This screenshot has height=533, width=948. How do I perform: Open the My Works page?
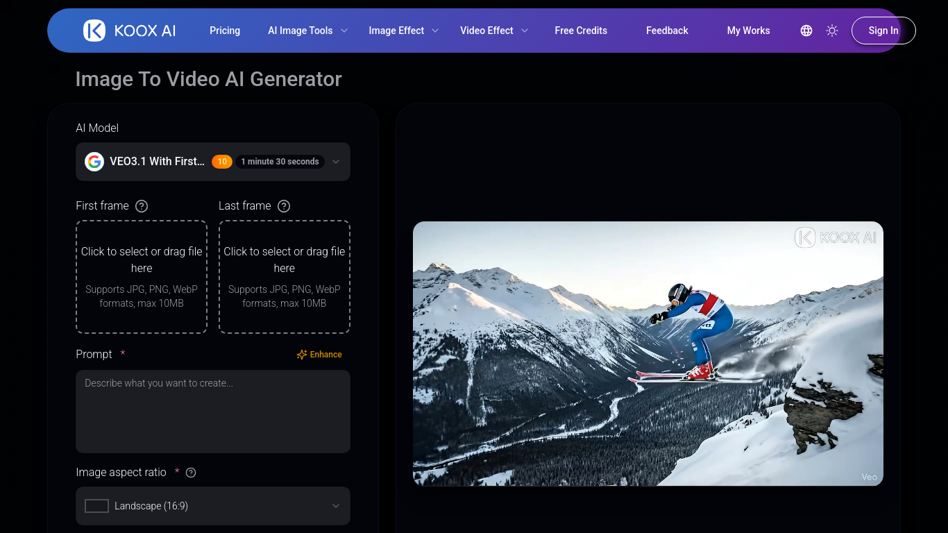click(x=748, y=31)
